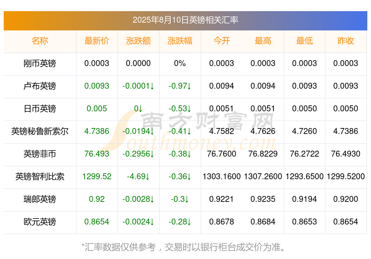Click the 2025年8月10日英镑相关汇率 title banner
Screen dimensions: 371x259
[185, 20]
